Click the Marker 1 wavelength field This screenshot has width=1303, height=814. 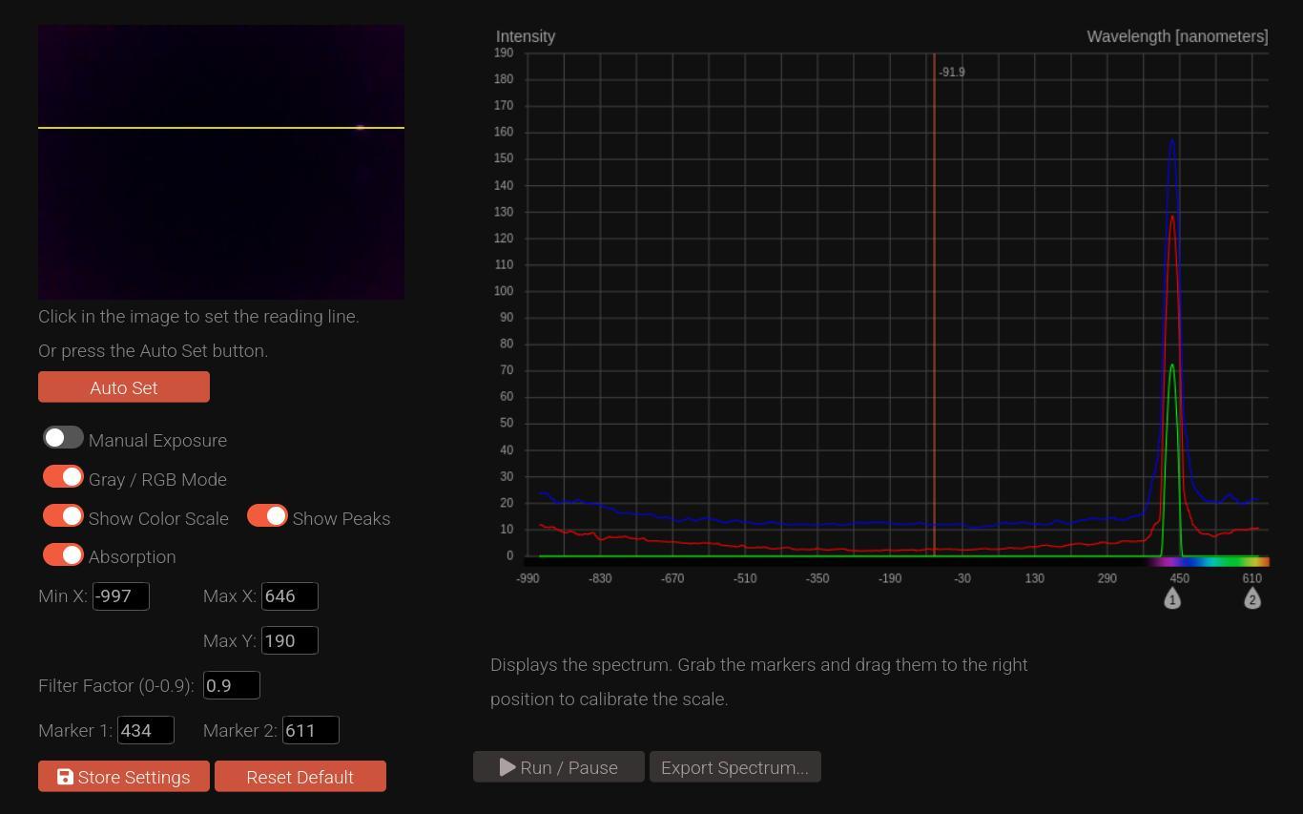(x=146, y=730)
